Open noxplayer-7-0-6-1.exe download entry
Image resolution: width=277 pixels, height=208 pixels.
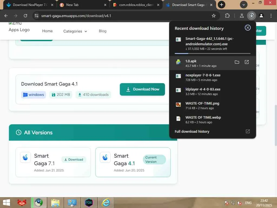213,77
